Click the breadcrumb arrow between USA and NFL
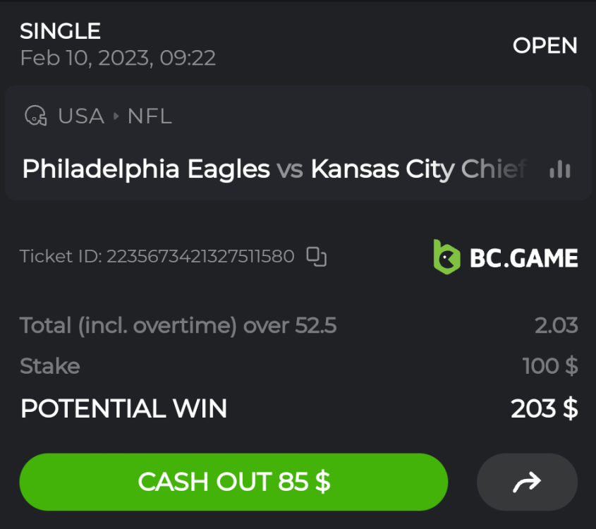This screenshot has height=529, width=596. (x=116, y=116)
